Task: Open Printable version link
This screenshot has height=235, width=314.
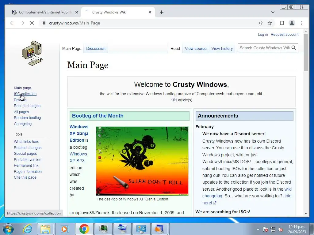Action: coord(27,159)
